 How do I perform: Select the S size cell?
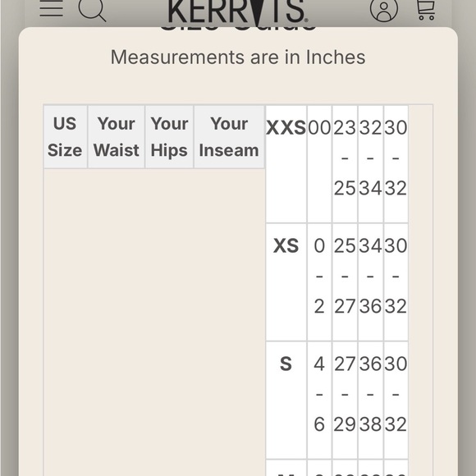[x=286, y=400]
